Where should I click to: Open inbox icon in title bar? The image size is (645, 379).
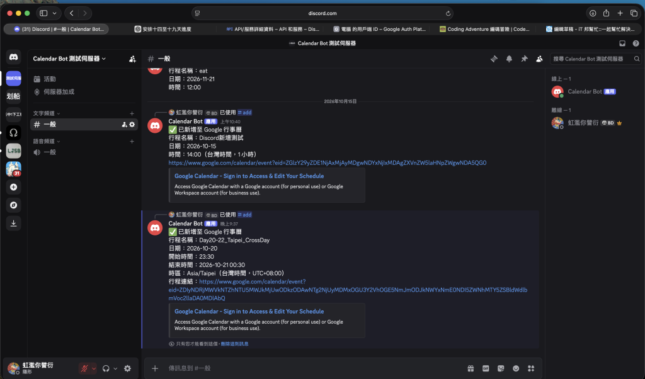(x=622, y=43)
